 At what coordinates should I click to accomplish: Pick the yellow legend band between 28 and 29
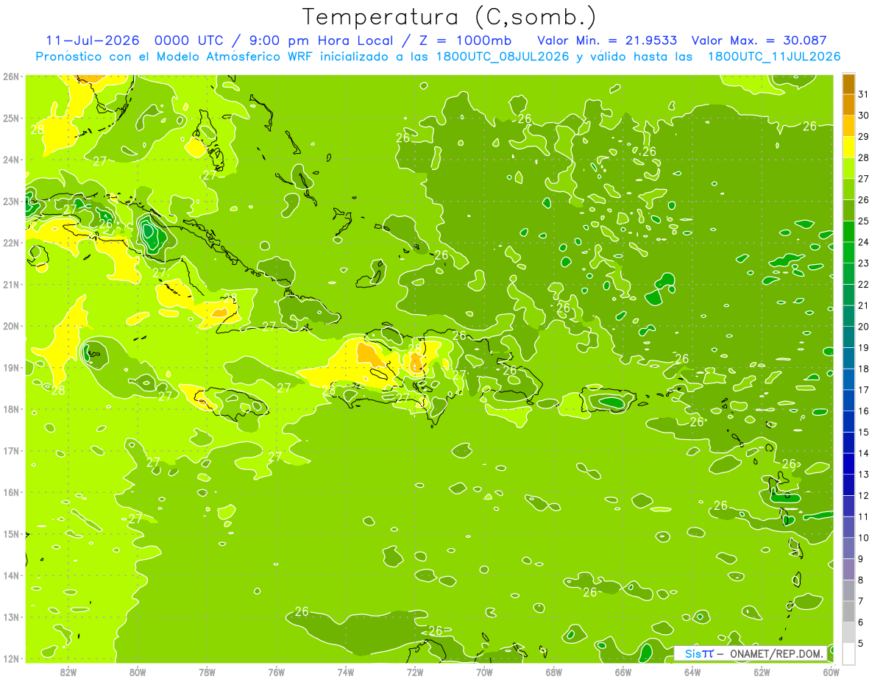[849, 147]
